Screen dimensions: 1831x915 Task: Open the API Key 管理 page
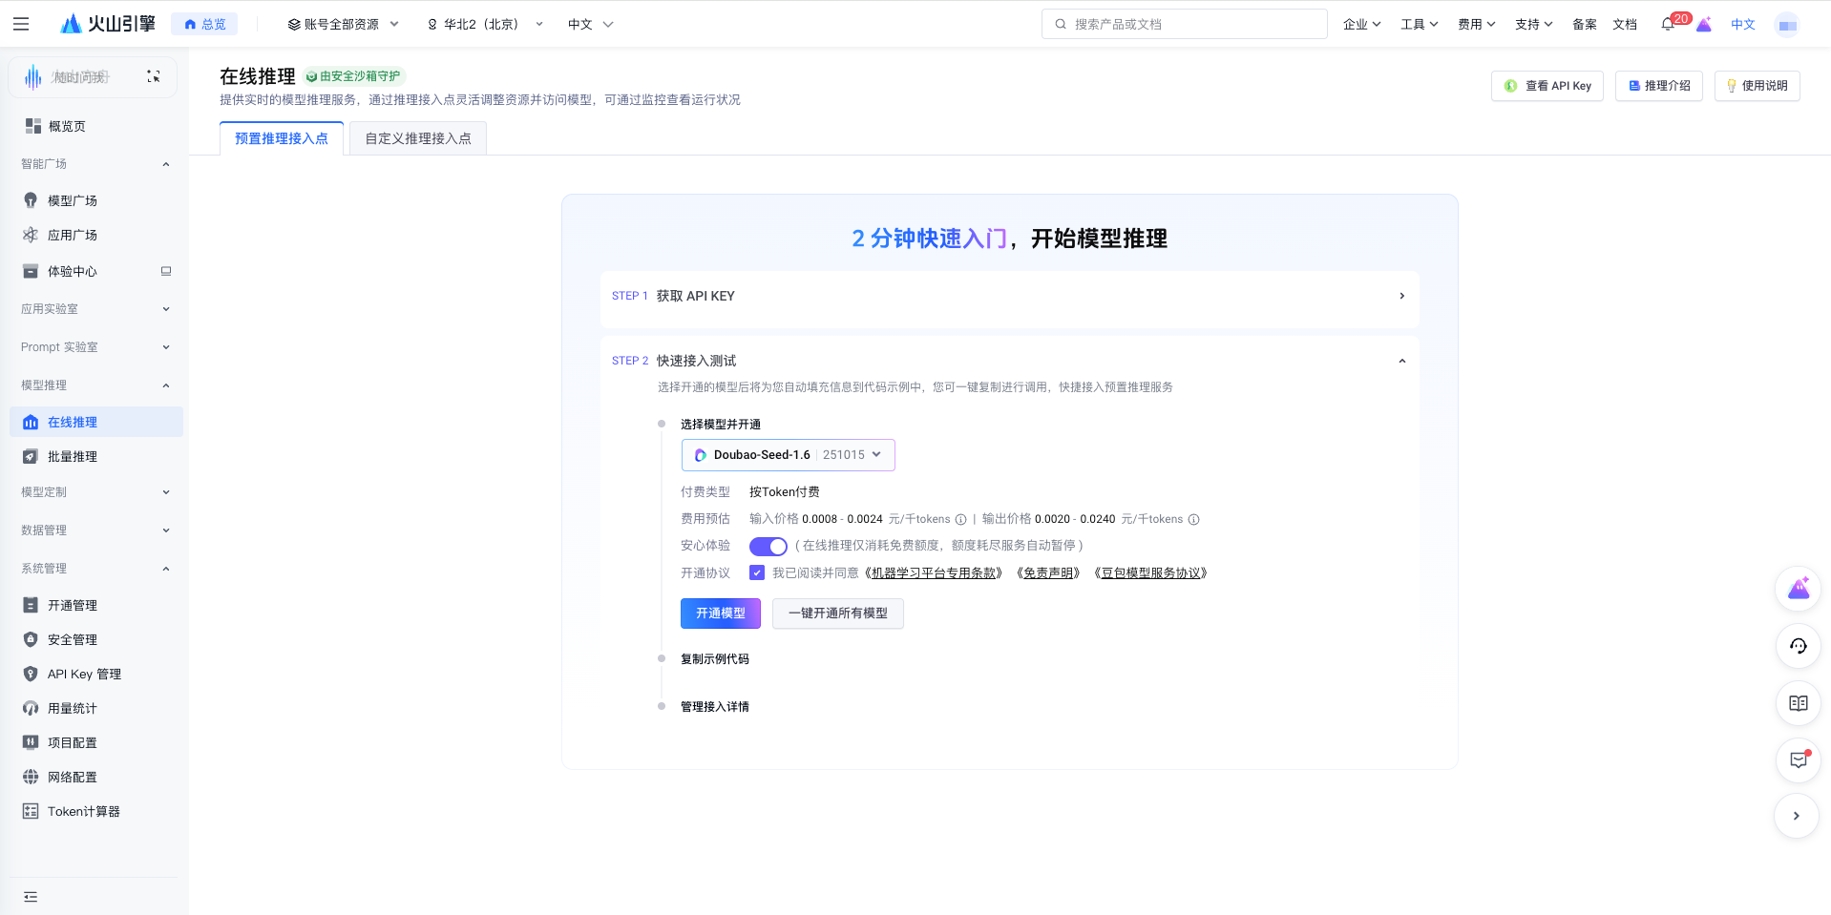[83, 674]
